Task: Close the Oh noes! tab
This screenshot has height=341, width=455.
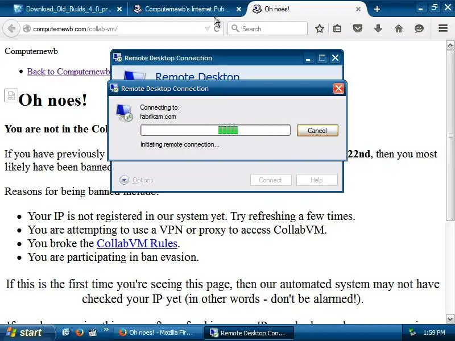Action: (x=358, y=9)
